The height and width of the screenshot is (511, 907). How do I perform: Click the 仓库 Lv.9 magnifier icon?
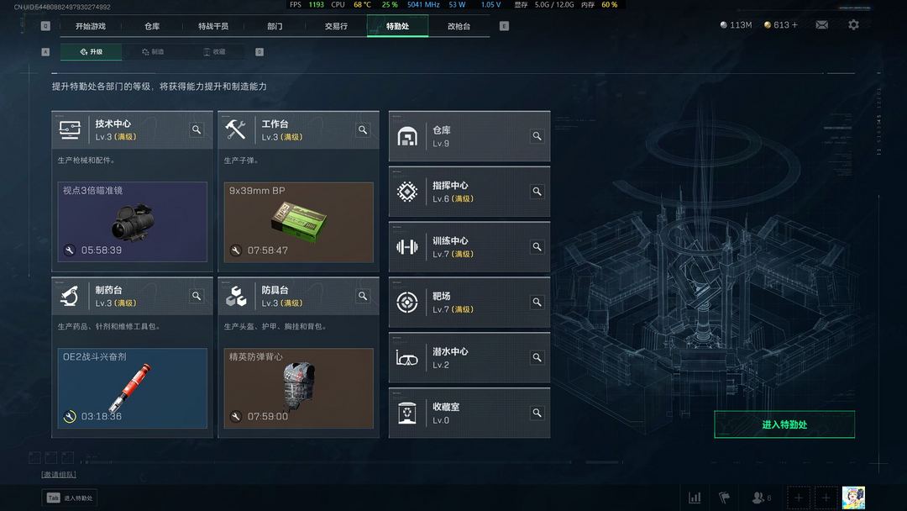click(x=537, y=136)
